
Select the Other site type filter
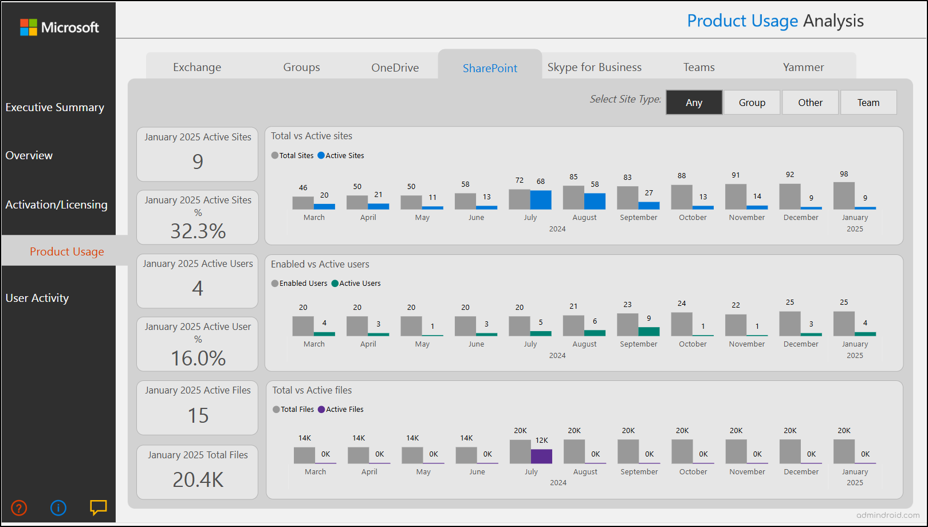click(x=810, y=102)
